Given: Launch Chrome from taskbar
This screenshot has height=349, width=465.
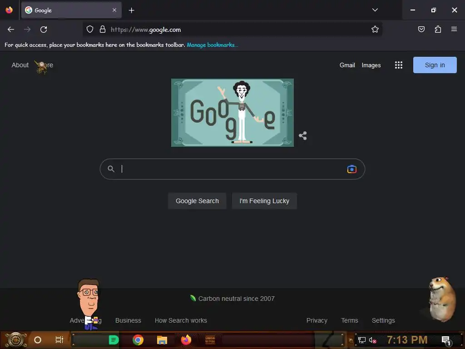Looking at the screenshot, I should click(x=138, y=340).
